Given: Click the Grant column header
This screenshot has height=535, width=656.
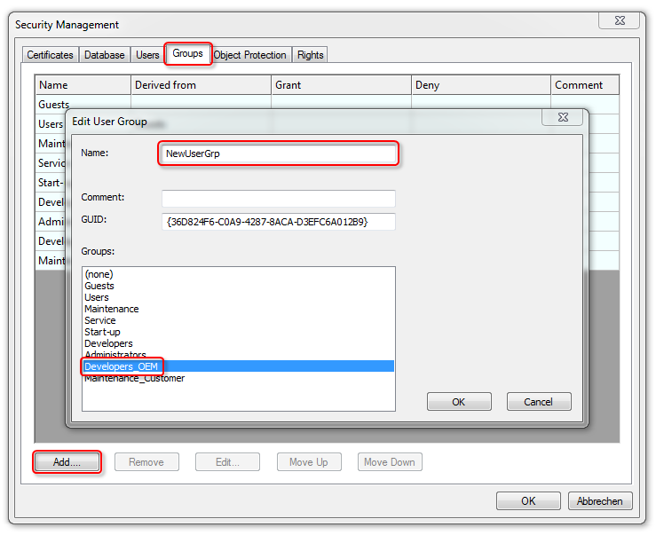Looking at the screenshot, I should pos(342,85).
